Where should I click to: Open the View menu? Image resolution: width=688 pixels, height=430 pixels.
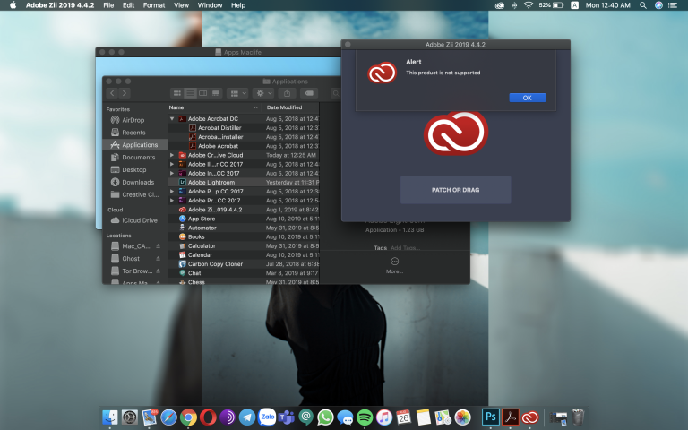(181, 5)
